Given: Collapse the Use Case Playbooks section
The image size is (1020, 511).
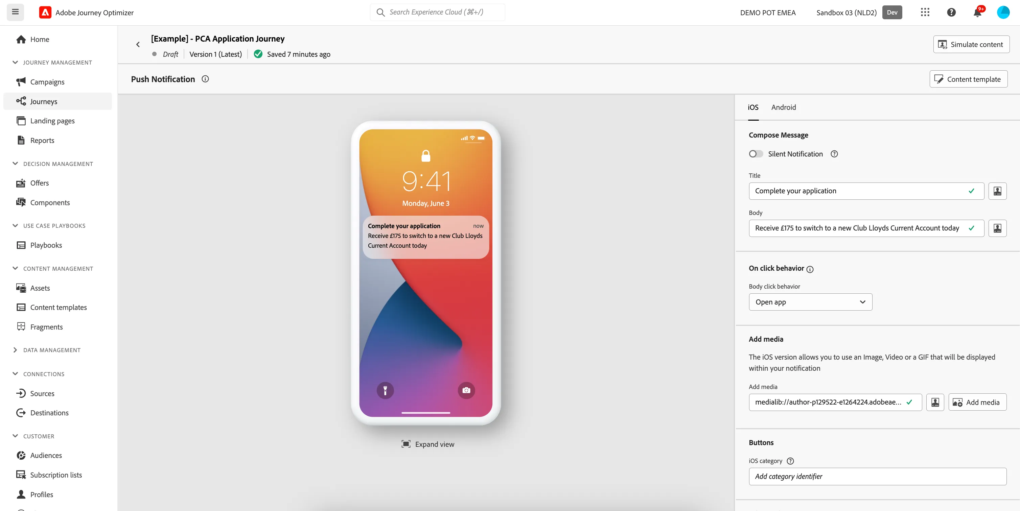Looking at the screenshot, I should (16, 226).
